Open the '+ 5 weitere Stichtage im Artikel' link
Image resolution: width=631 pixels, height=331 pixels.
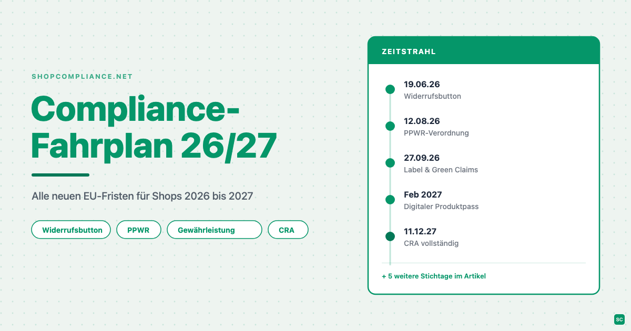coord(434,276)
